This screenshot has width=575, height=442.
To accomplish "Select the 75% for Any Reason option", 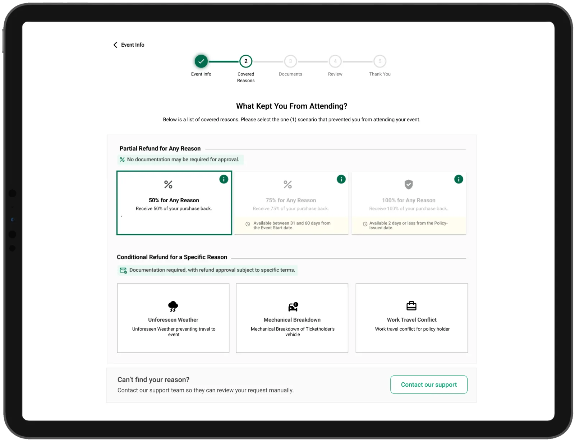I will click(291, 203).
